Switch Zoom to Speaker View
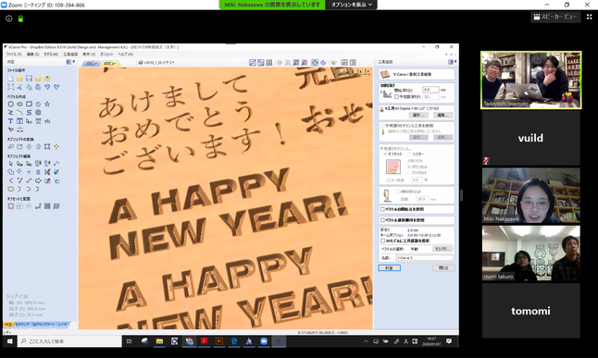The image size is (598, 358). tap(555, 17)
